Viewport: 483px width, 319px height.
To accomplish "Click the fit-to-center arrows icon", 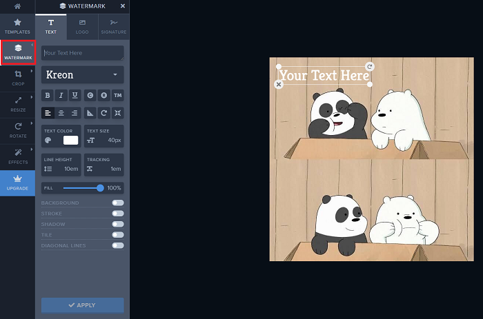I will tap(118, 113).
